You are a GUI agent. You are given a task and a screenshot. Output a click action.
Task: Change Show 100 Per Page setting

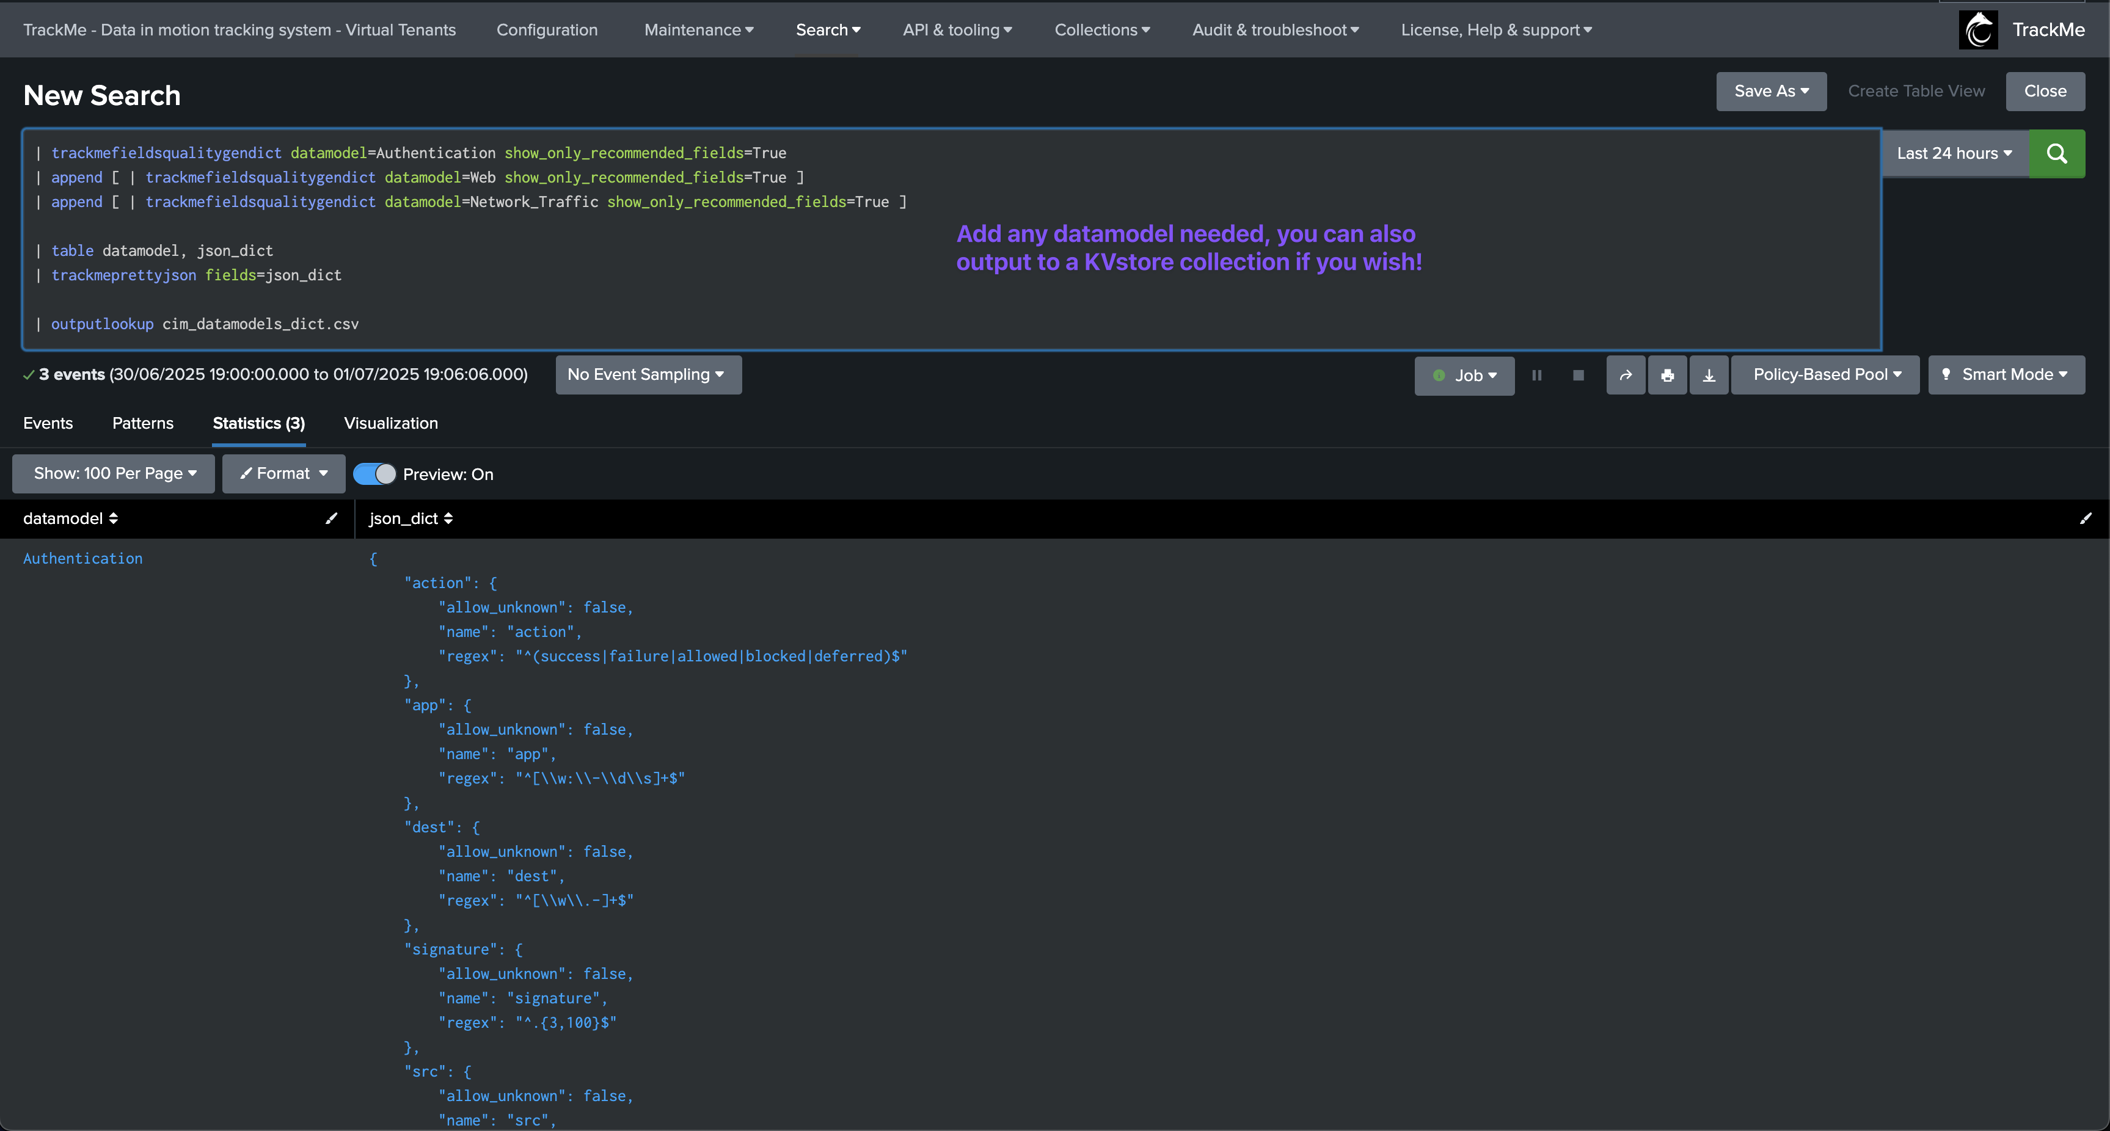[114, 473]
